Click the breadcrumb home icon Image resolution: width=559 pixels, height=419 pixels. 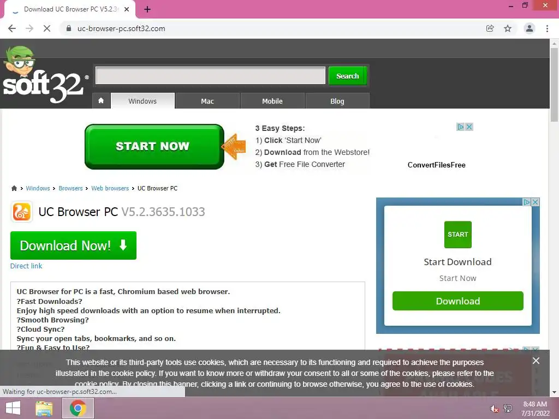point(14,188)
